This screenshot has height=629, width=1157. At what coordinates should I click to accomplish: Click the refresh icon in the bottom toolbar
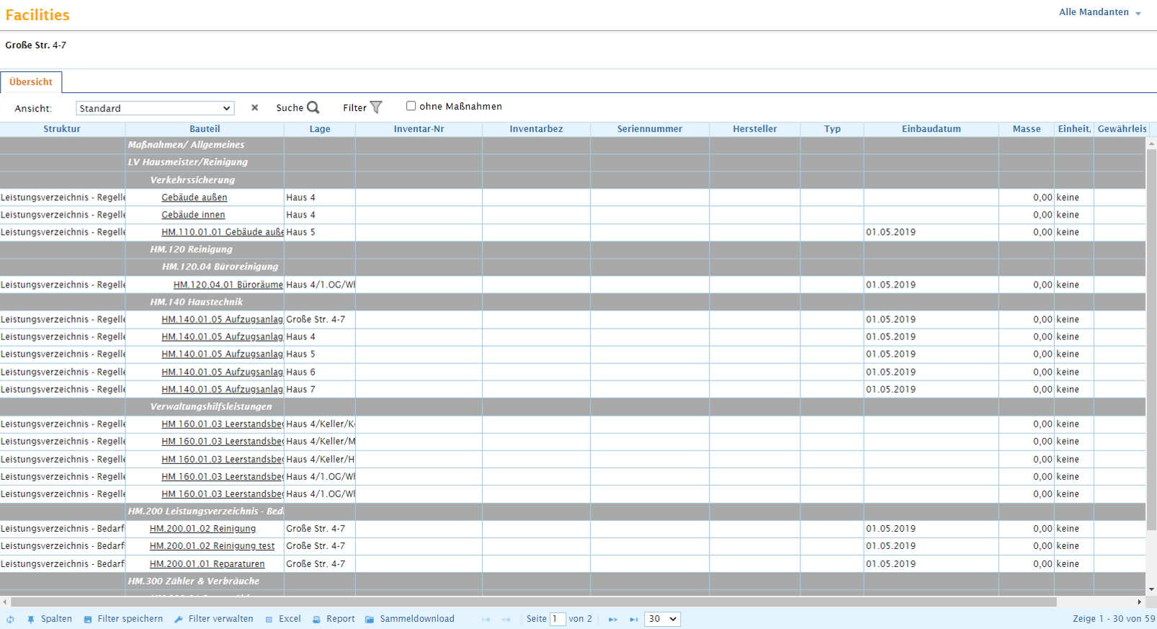tap(10, 620)
